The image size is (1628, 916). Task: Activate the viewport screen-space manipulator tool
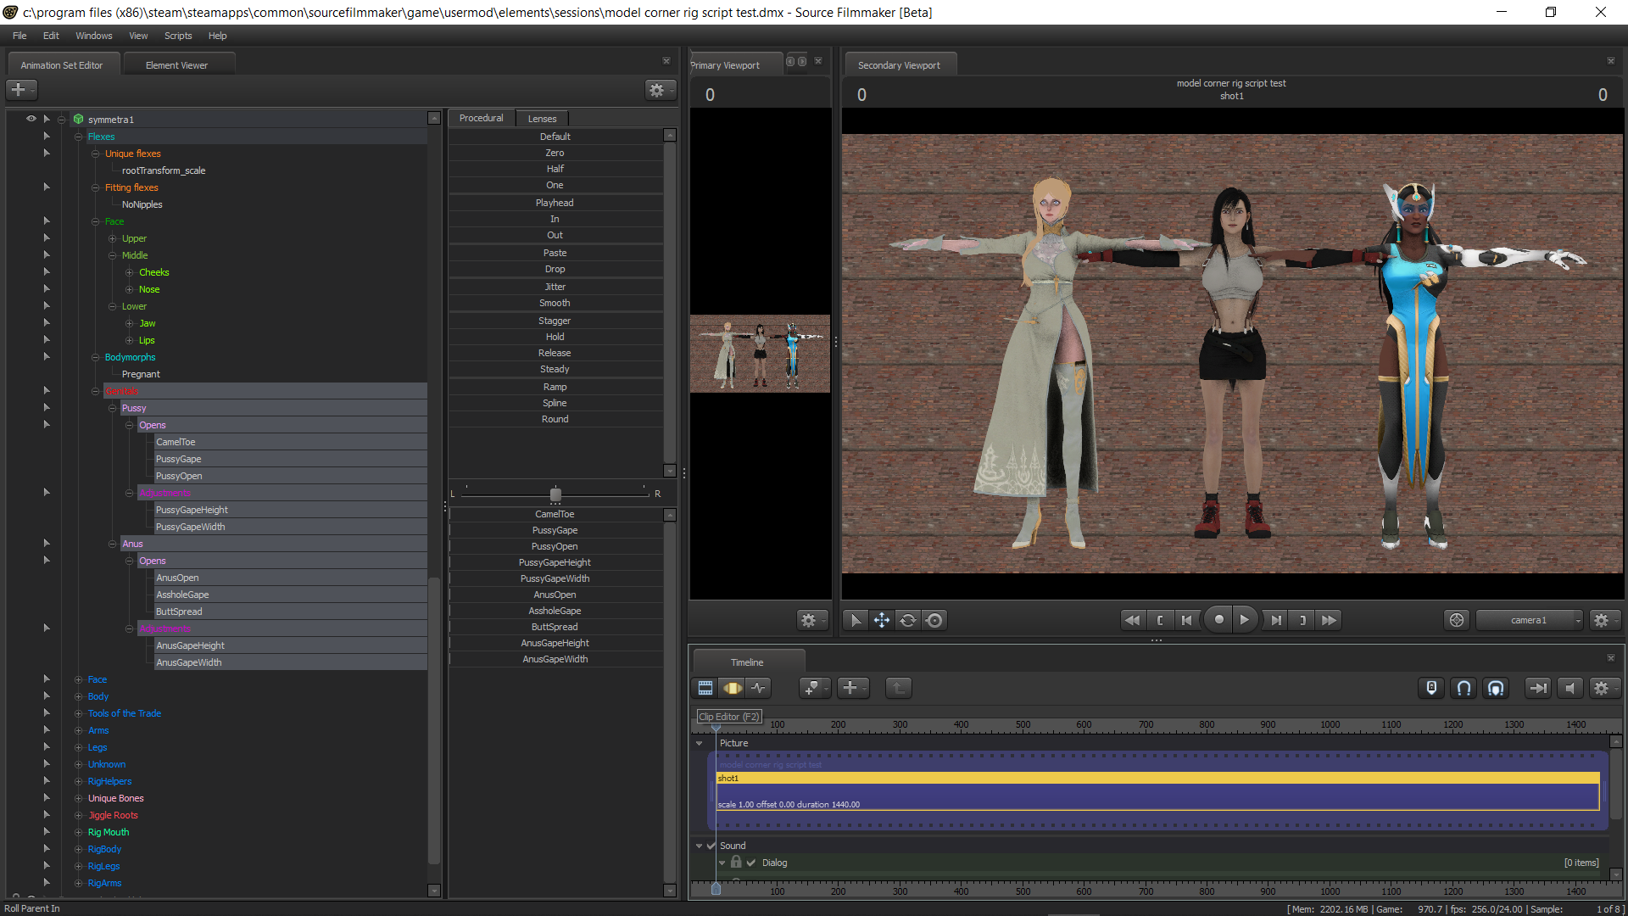coord(934,620)
